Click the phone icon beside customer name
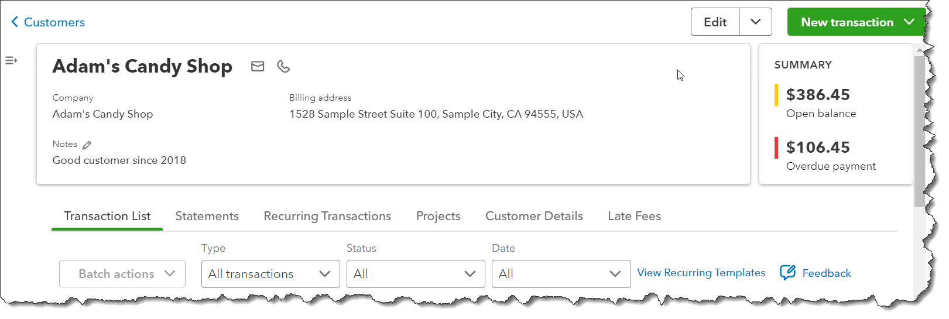Viewport: 949px width, 319px height. pos(283,66)
